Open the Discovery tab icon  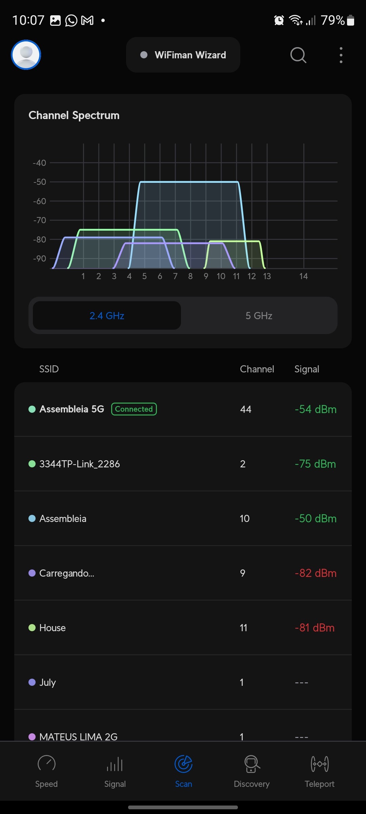(x=252, y=764)
